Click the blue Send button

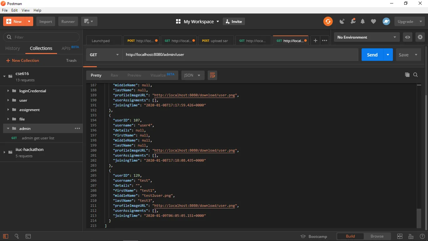(x=372, y=55)
